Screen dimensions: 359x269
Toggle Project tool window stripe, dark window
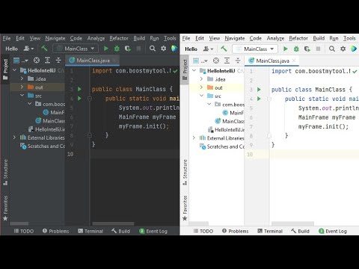coord(5,69)
